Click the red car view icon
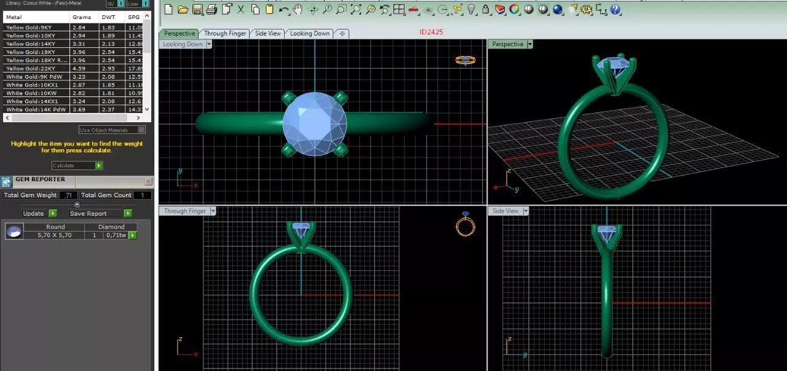Viewport: 787px width, 371px height. [x=413, y=9]
